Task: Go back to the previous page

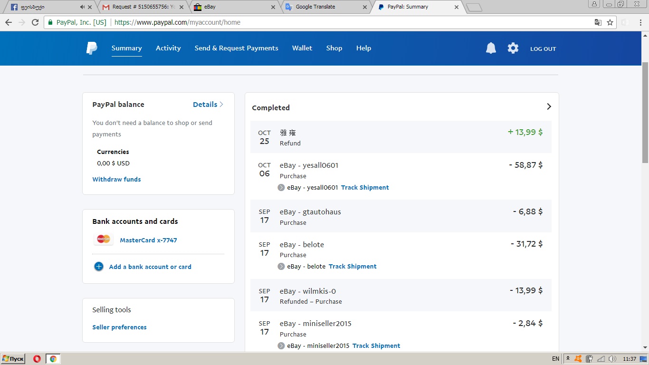Action: point(8,22)
